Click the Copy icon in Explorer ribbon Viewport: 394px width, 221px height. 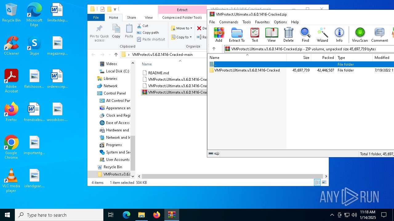click(x=116, y=32)
